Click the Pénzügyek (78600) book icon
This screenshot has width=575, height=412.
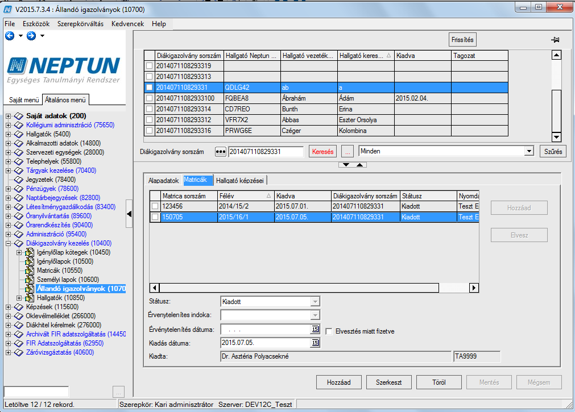tap(19, 189)
